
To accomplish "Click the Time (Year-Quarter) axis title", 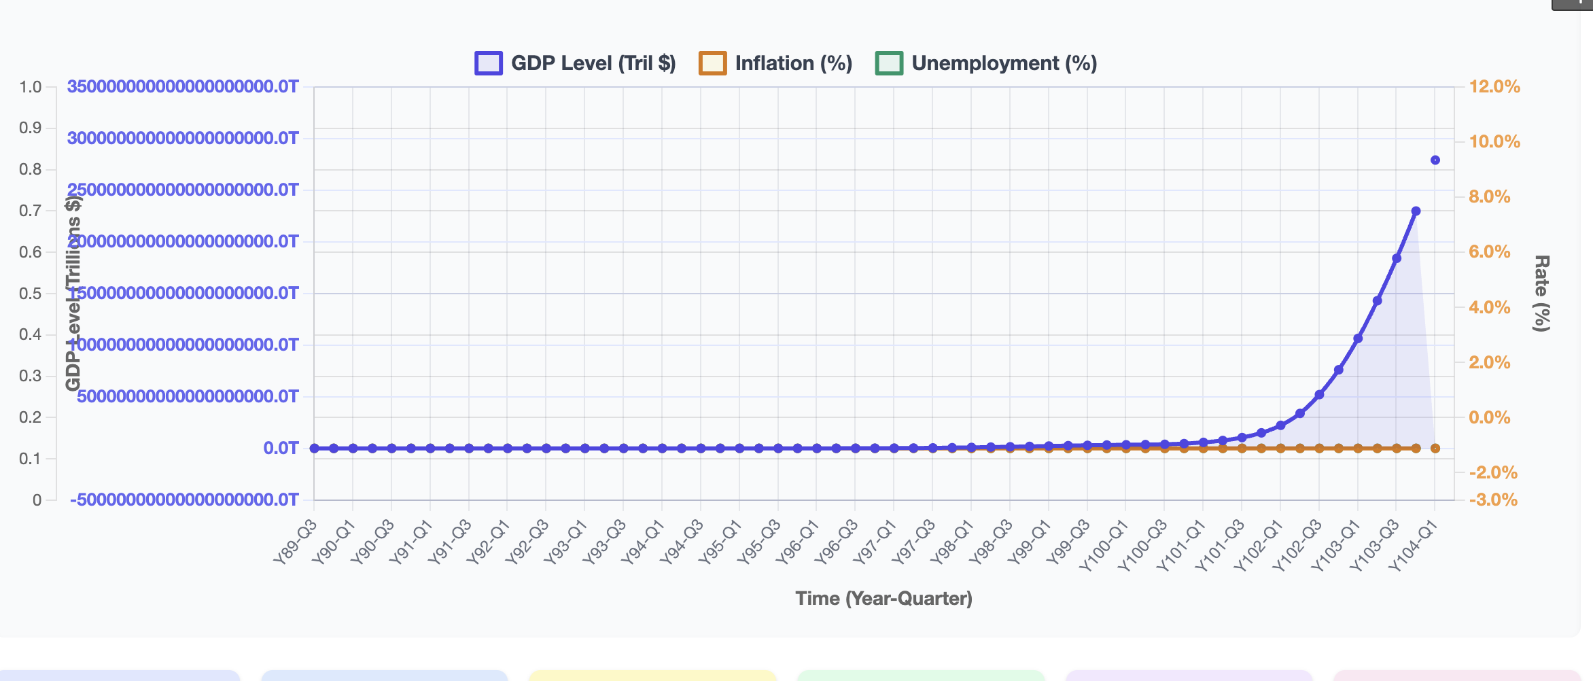I will click(884, 599).
